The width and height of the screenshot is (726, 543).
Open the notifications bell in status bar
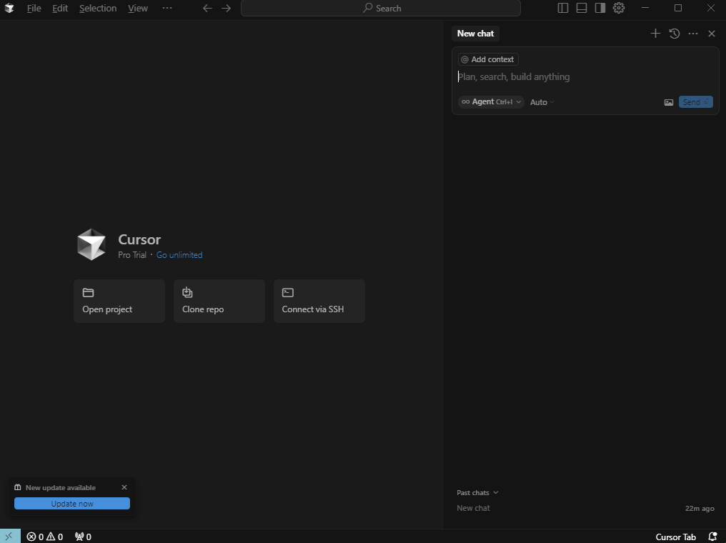coord(712,537)
